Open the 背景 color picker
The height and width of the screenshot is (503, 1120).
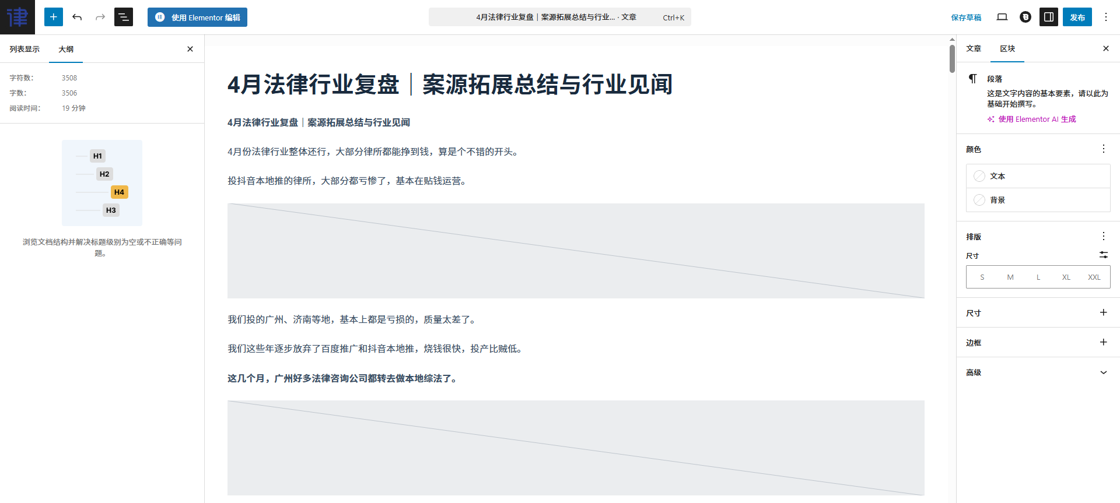coord(1038,200)
